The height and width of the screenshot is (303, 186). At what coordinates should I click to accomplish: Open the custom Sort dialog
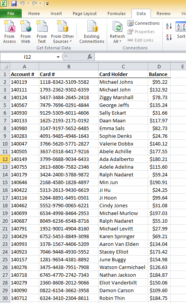tap(181, 30)
